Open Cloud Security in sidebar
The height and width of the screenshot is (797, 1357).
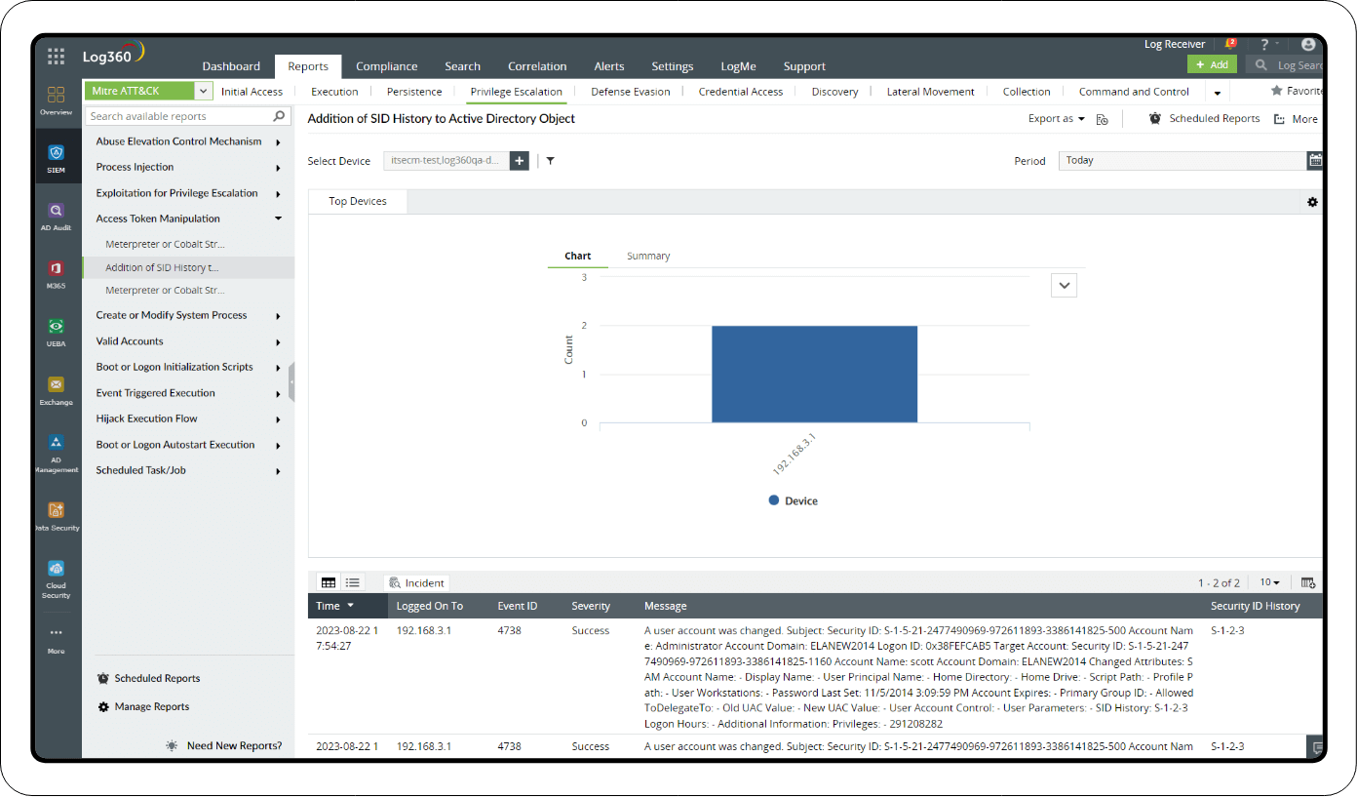click(x=57, y=578)
